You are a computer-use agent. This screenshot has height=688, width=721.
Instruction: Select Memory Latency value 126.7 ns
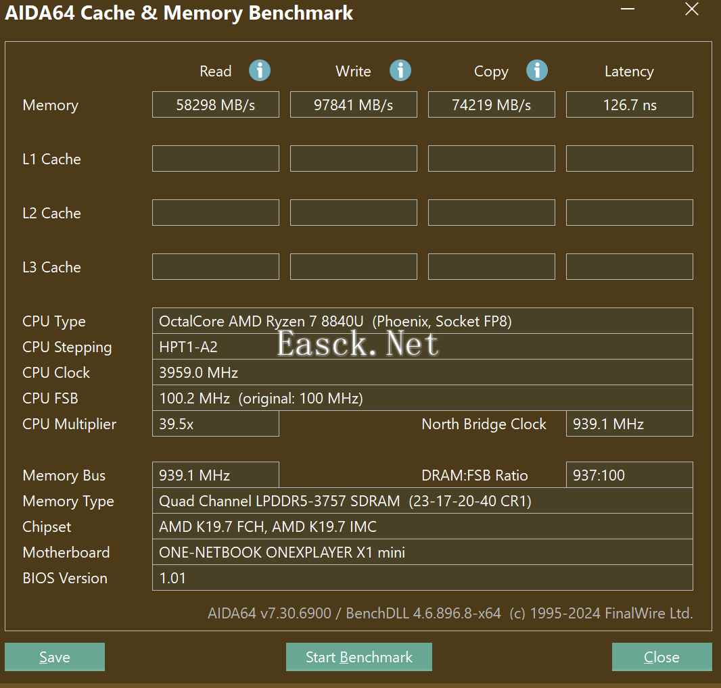(630, 105)
